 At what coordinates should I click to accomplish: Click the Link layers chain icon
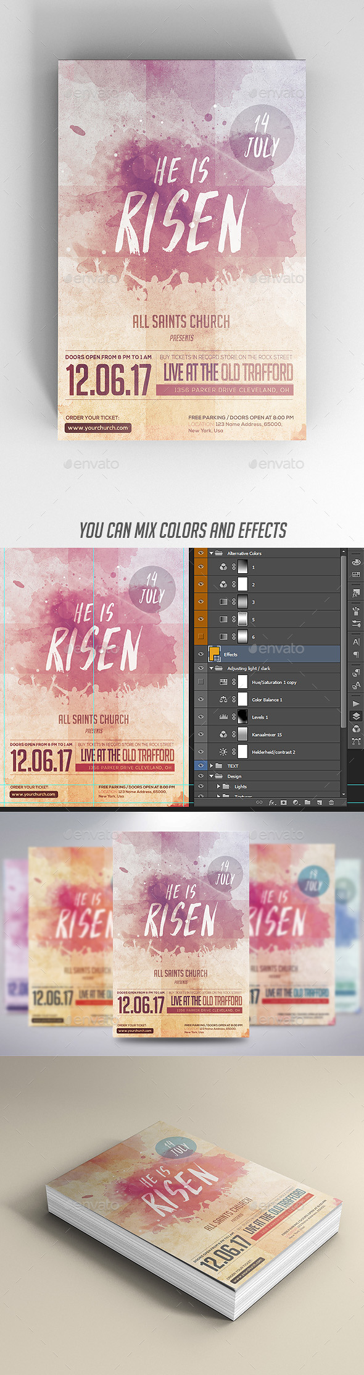tap(259, 802)
